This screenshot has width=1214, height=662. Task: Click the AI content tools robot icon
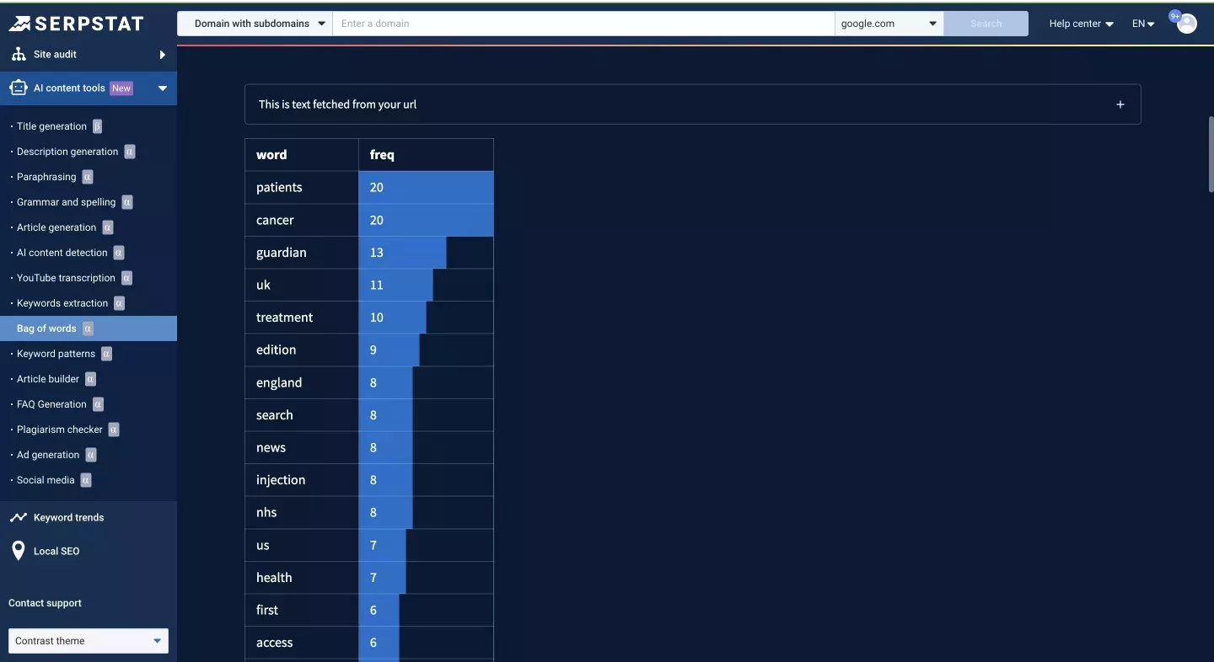pyautogui.click(x=19, y=88)
